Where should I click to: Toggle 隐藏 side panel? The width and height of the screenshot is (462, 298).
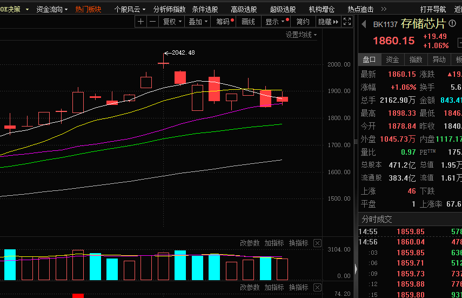click(x=328, y=22)
